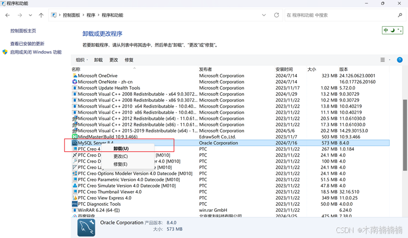Click the Microsoft OneNote icon
408x238 pixels.
coord(75,81)
